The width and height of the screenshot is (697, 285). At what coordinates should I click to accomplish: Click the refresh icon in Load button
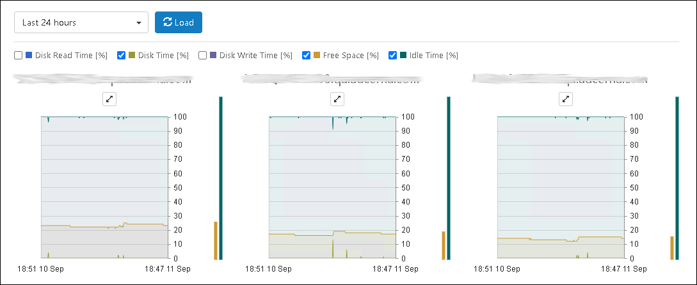point(168,22)
